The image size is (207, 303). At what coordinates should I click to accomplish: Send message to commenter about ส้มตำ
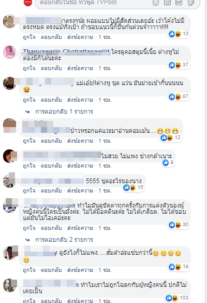tap(80, 270)
